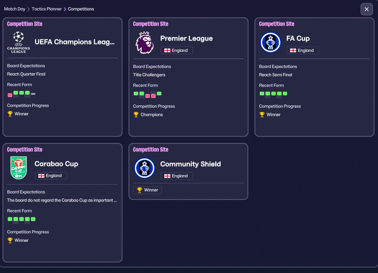The height and width of the screenshot is (273, 378).
Task: Close the Competitions panel with the X
Action: point(366,9)
